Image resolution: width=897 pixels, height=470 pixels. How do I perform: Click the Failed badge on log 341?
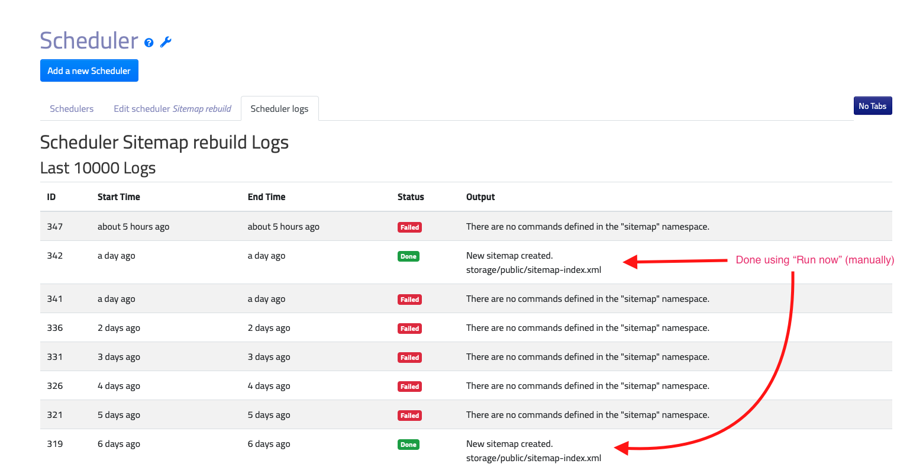[409, 300]
